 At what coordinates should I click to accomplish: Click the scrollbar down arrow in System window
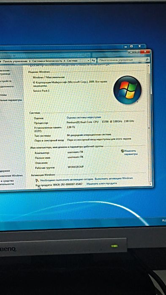click(150, 184)
